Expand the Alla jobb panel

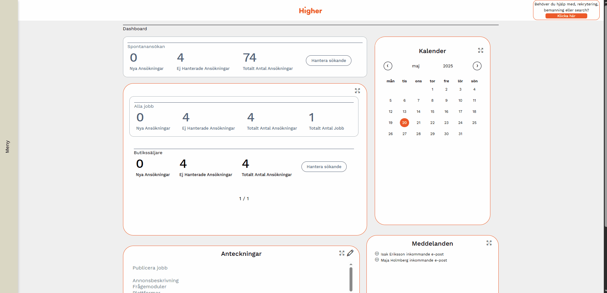coord(357,91)
